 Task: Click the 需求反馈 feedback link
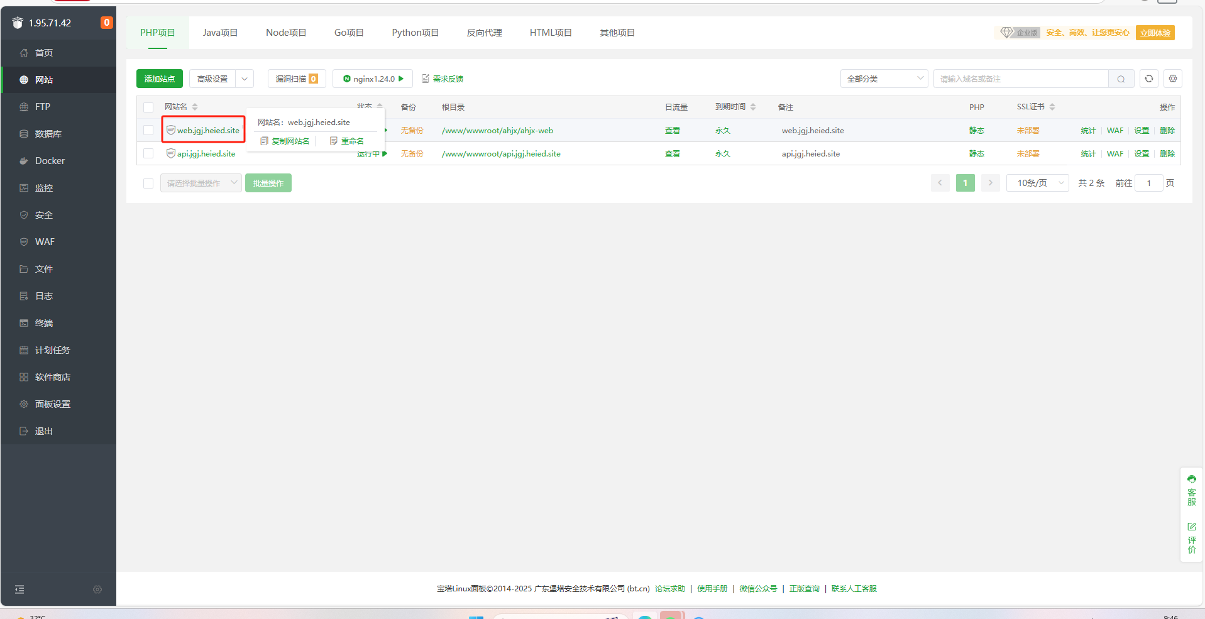(443, 79)
